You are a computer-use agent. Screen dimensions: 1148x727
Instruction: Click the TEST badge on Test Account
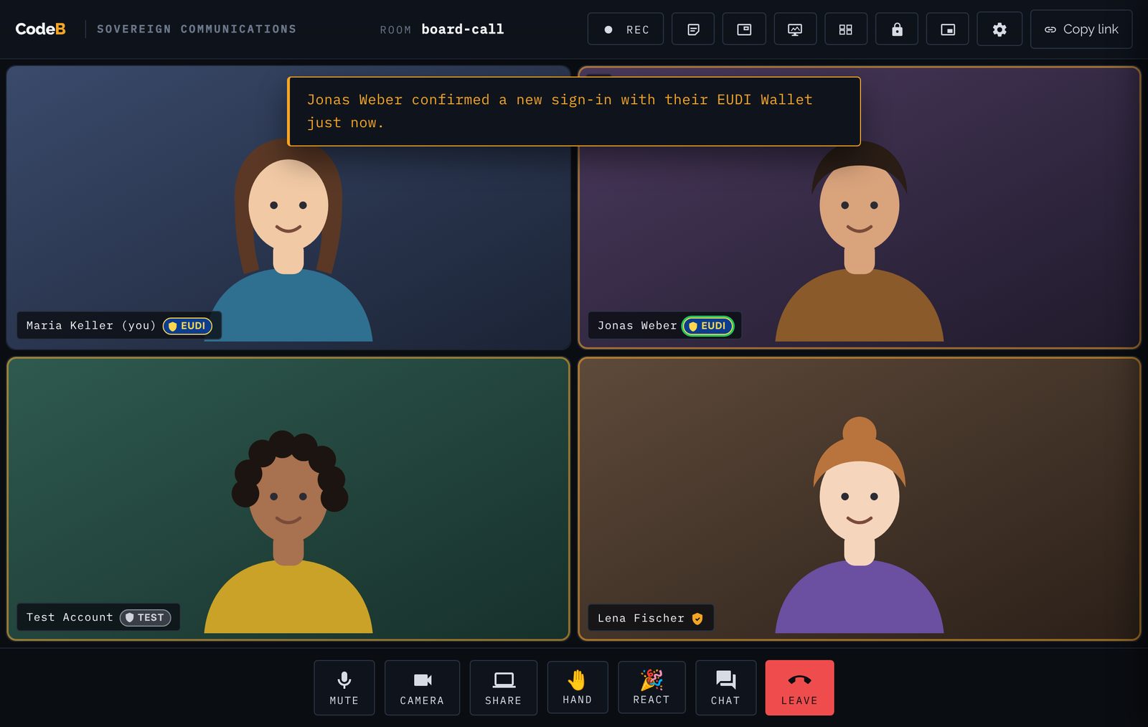click(x=145, y=617)
